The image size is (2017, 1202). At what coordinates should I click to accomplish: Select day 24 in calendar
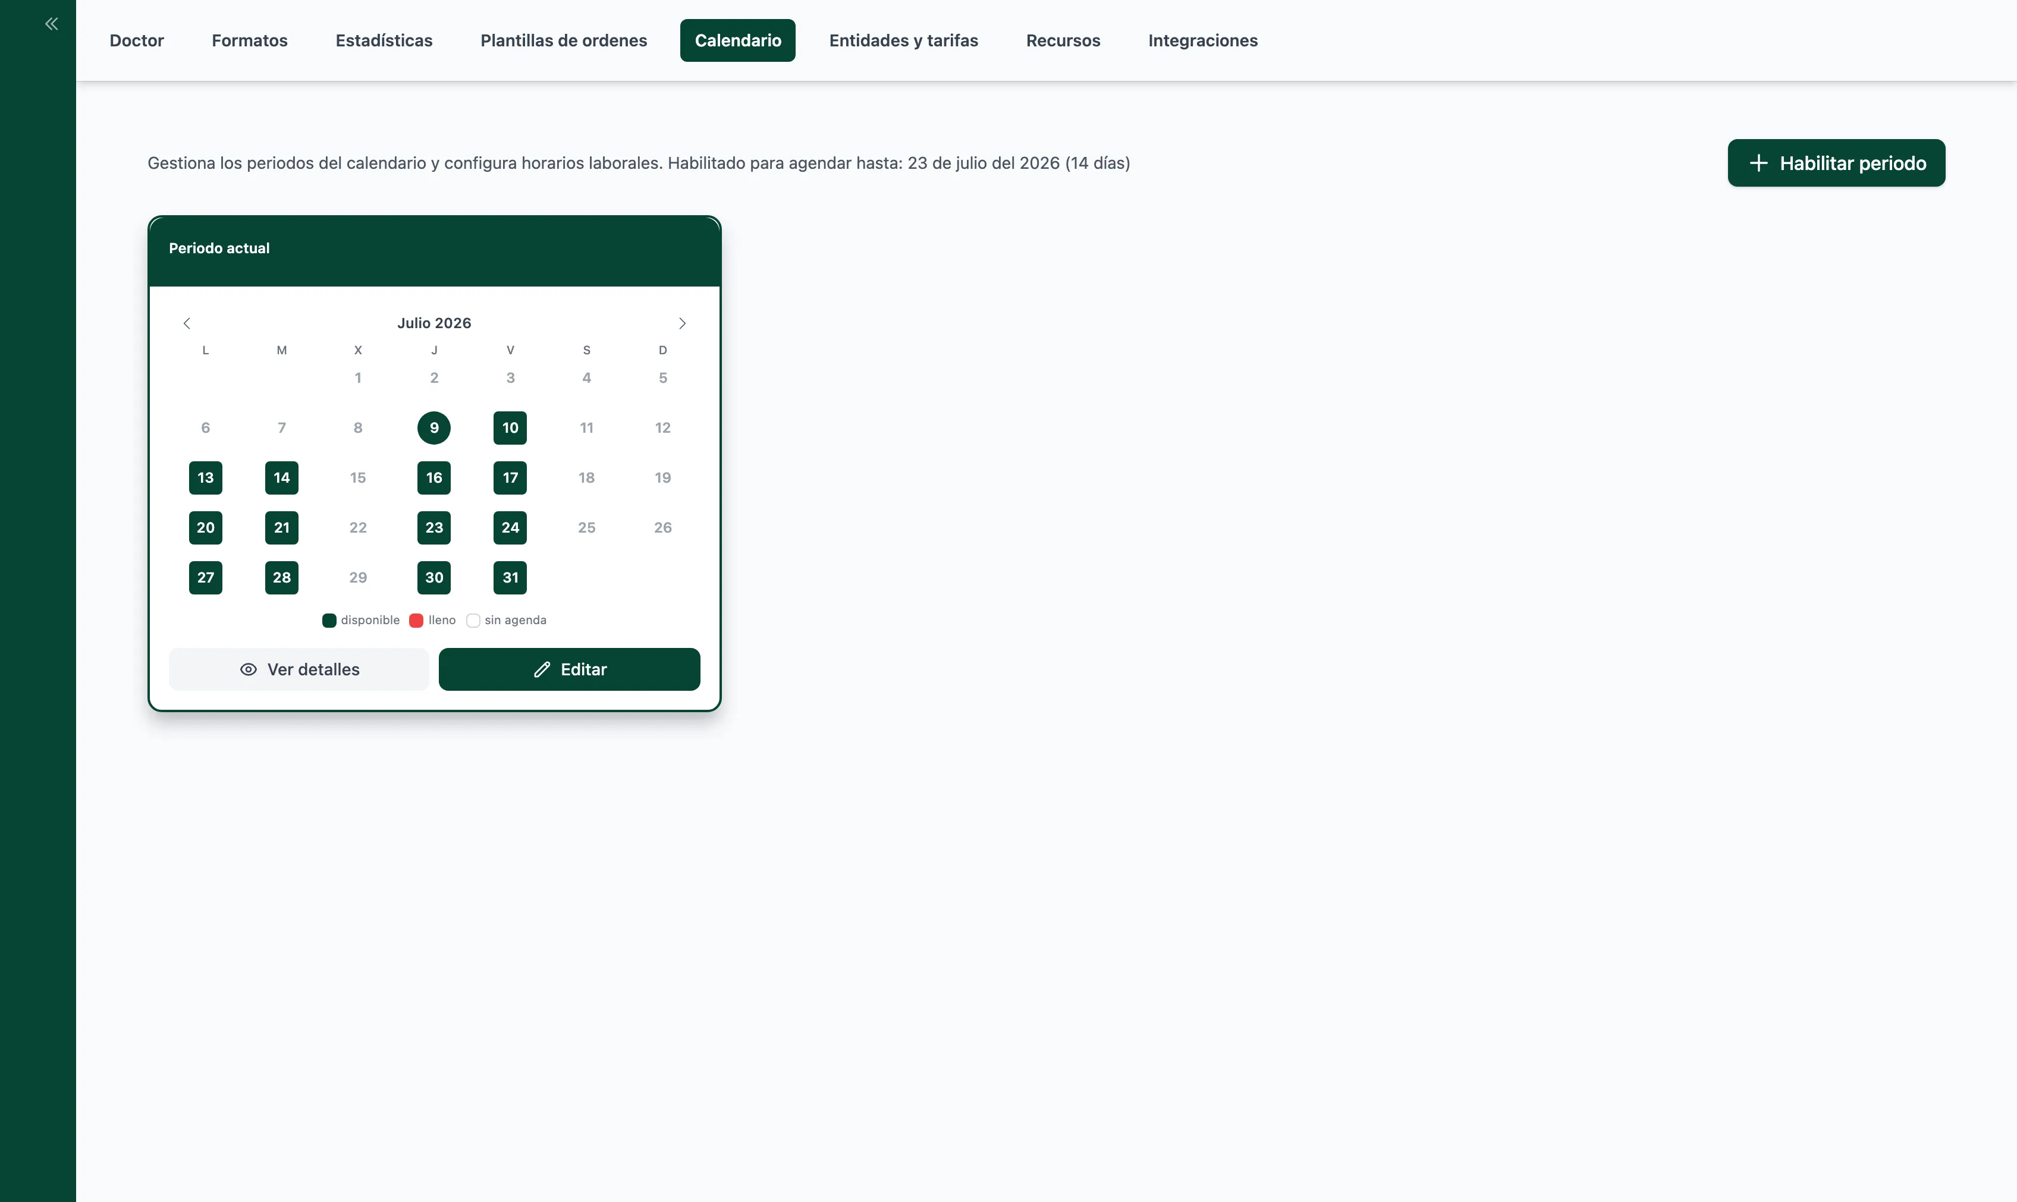[510, 527]
